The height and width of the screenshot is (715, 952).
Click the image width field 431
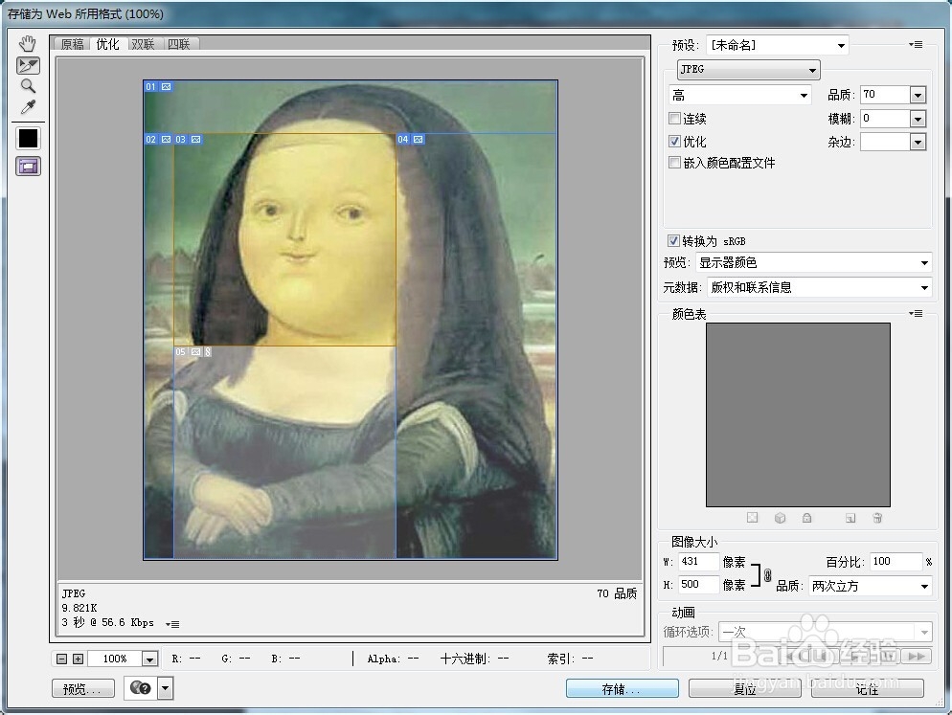698,562
